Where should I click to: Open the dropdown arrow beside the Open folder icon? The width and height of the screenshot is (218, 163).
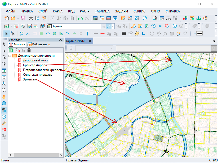click(x=18, y=18)
